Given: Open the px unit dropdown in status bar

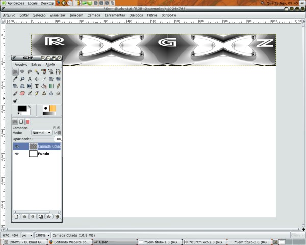Looking at the screenshot, I should point(27,235).
